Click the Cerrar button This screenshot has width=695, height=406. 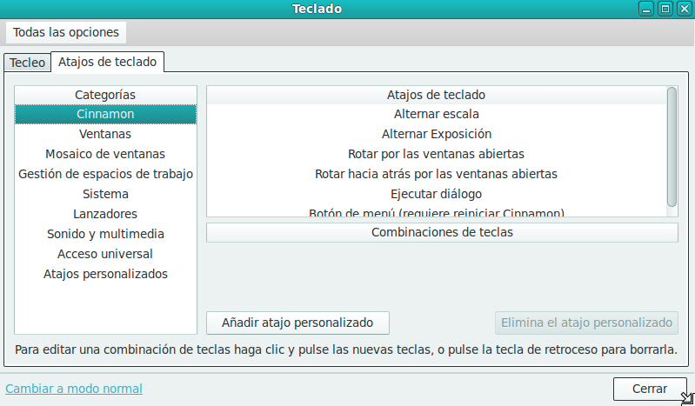click(x=650, y=389)
